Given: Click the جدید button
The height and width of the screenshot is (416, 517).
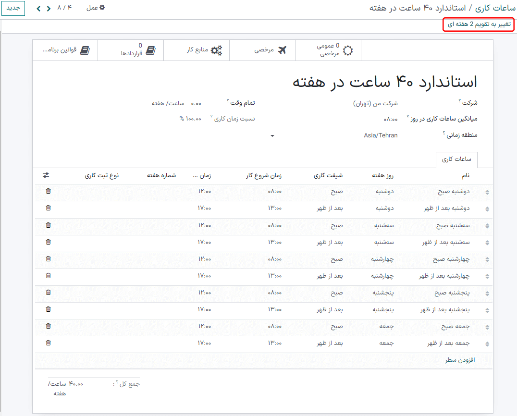Looking at the screenshot, I should click(x=13, y=8).
